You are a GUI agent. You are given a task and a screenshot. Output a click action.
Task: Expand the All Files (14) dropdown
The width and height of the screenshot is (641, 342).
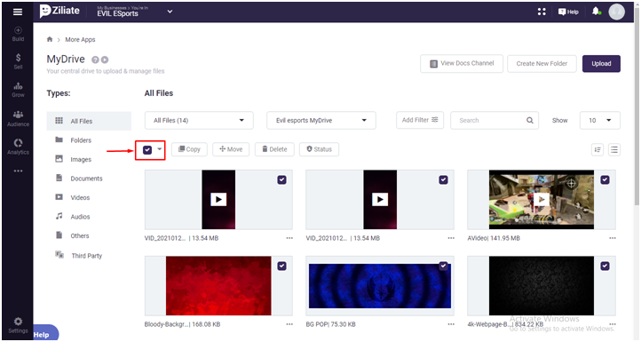(x=199, y=120)
